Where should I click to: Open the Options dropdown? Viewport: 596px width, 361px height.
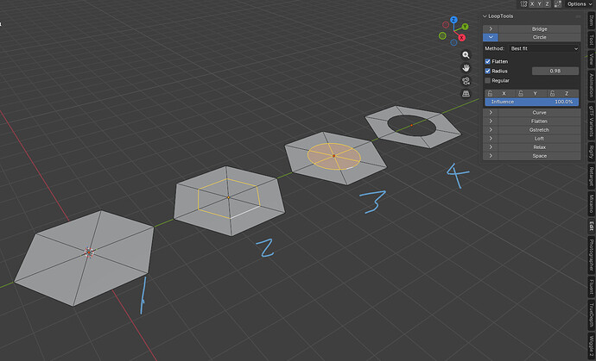580,3
